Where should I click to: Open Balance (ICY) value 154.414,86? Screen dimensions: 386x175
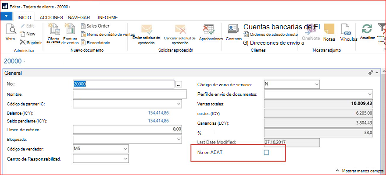click(158, 113)
